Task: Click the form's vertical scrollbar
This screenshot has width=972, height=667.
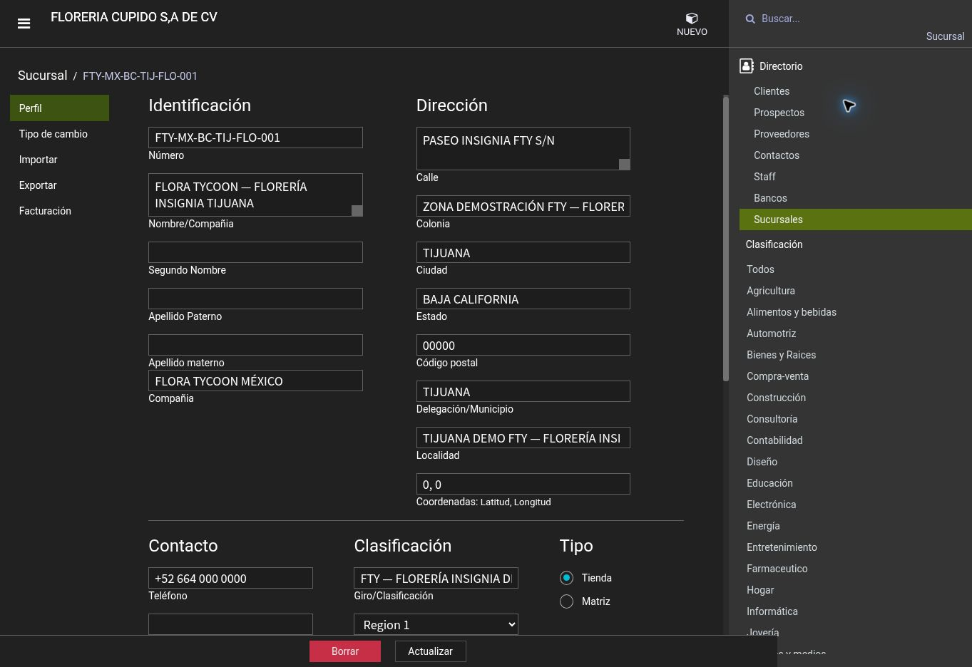Action: [725, 239]
